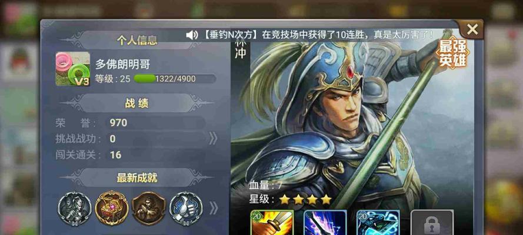Expand more achievements with chevron arrow
Image resolution: width=523 pixels, height=235 pixels.
[214, 209]
